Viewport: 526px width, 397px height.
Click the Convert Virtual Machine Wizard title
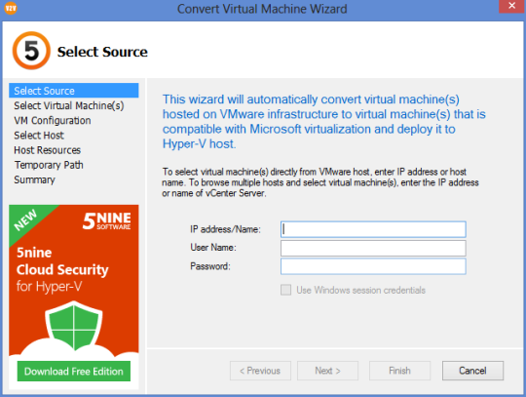point(262,9)
